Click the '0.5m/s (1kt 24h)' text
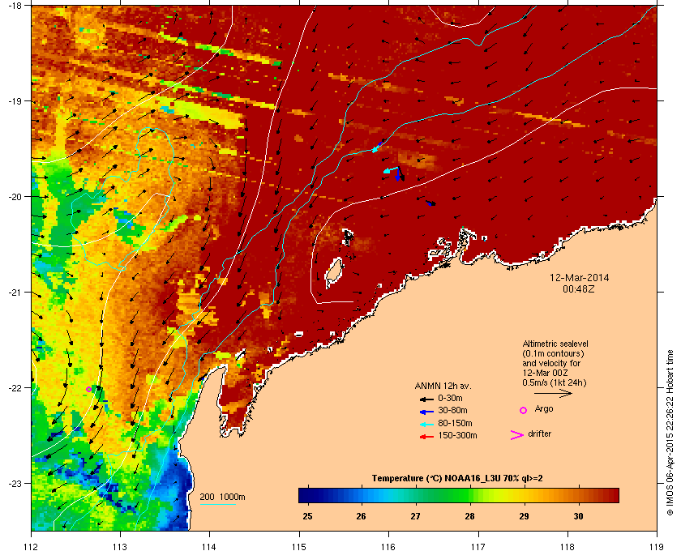Viewport: 681px width, 551px height. pos(555,382)
